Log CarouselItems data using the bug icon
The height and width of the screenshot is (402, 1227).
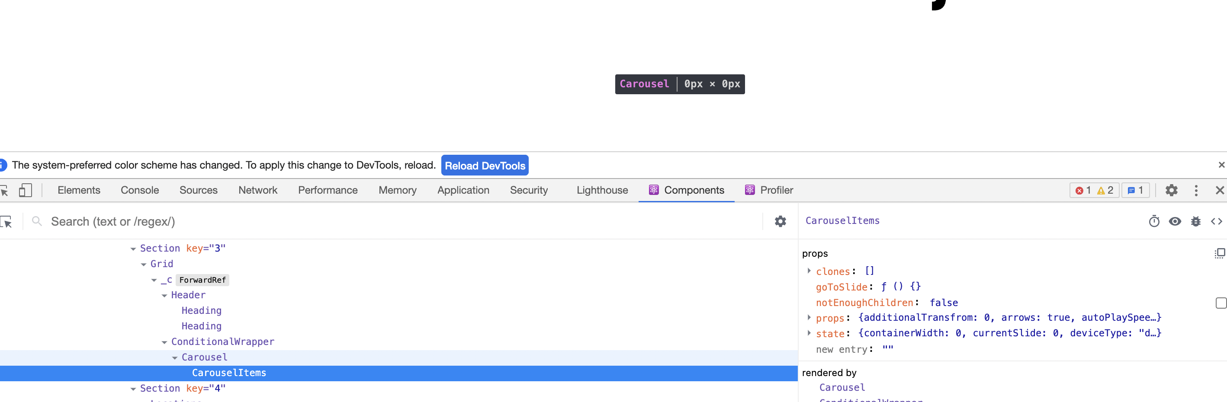(x=1196, y=221)
